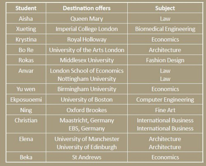
Task: Click the Ekposuoemi student cell
Action: tap(26, 99)
